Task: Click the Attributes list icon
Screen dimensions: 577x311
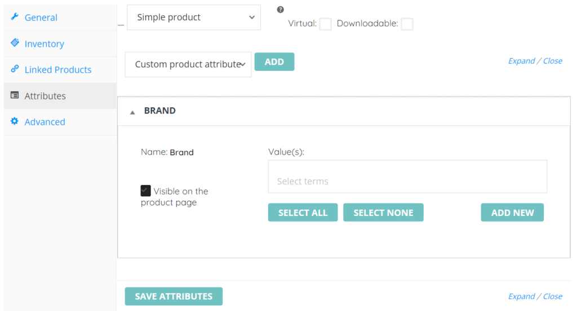Action: click(x=15, y=95)
